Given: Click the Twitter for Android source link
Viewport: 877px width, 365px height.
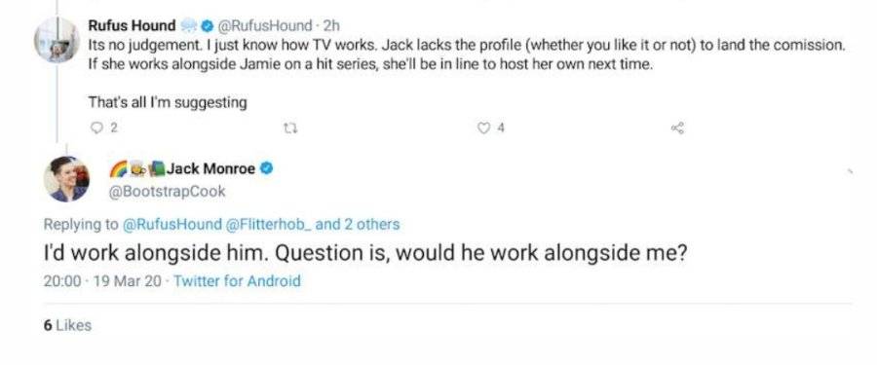Looking at the screenshot, I should pos(237,280).
